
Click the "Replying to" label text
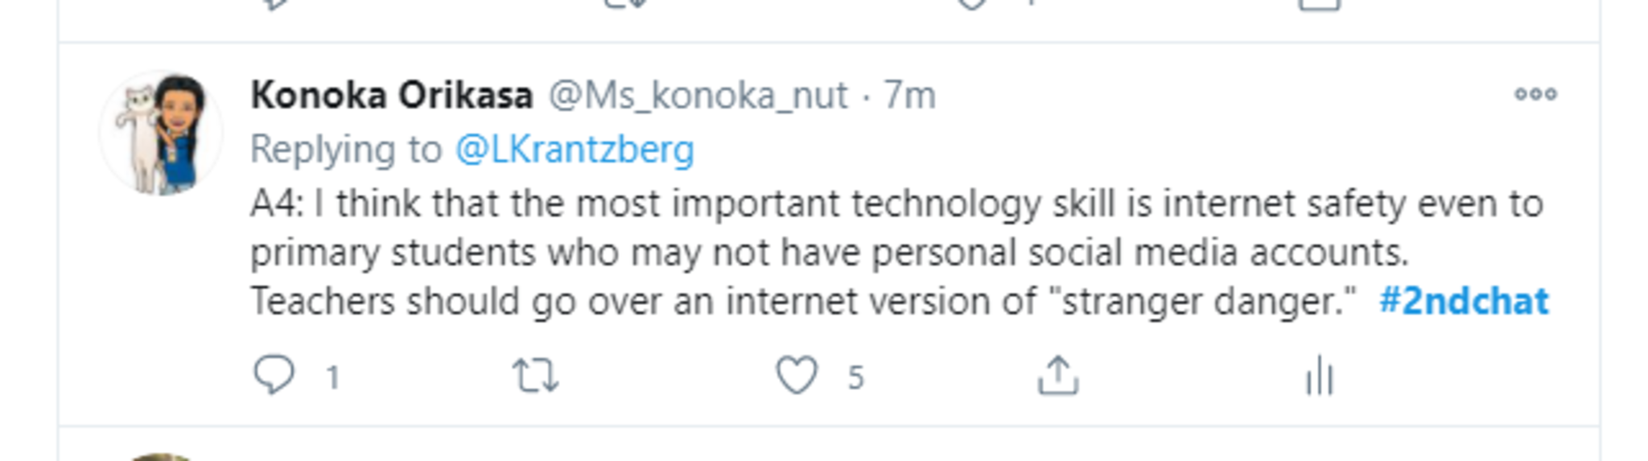tap(346, 150)
